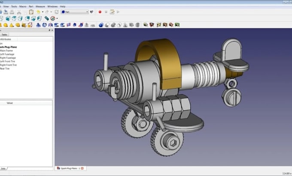Screen dimensions: 292x176
Task: Set Right view cube icon
Action: click(x=20, y=18)
